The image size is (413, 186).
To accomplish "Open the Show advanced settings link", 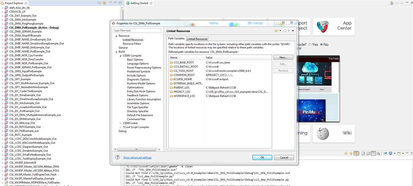I will [x=137, y=158].
